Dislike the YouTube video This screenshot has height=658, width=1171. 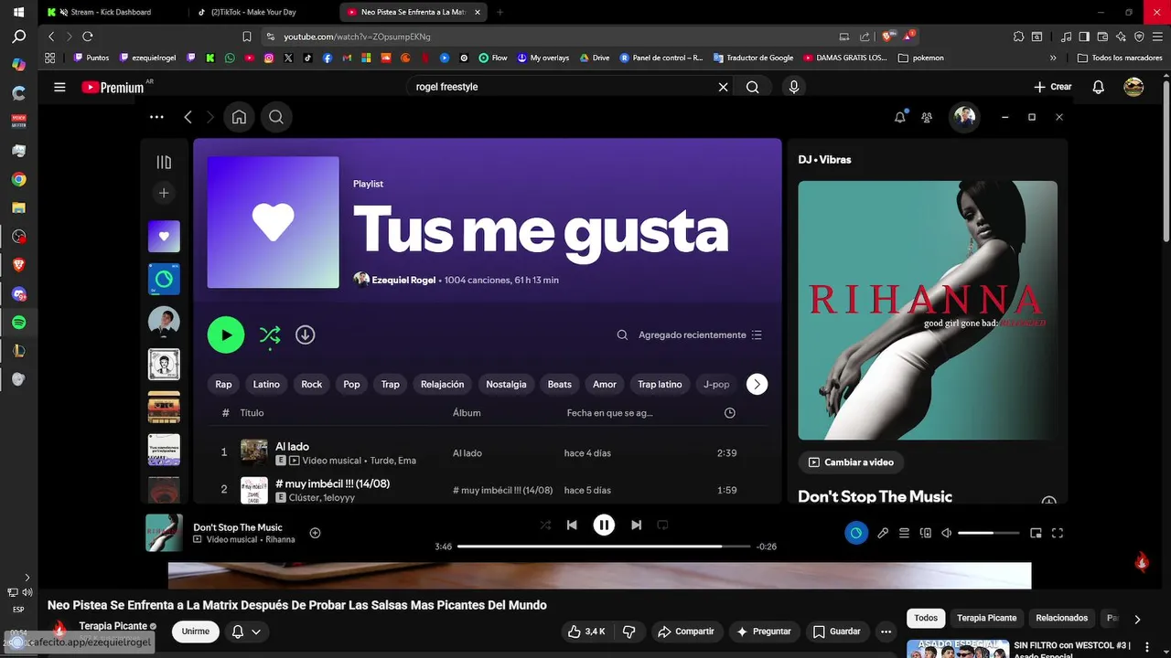[x=629, y=631]
